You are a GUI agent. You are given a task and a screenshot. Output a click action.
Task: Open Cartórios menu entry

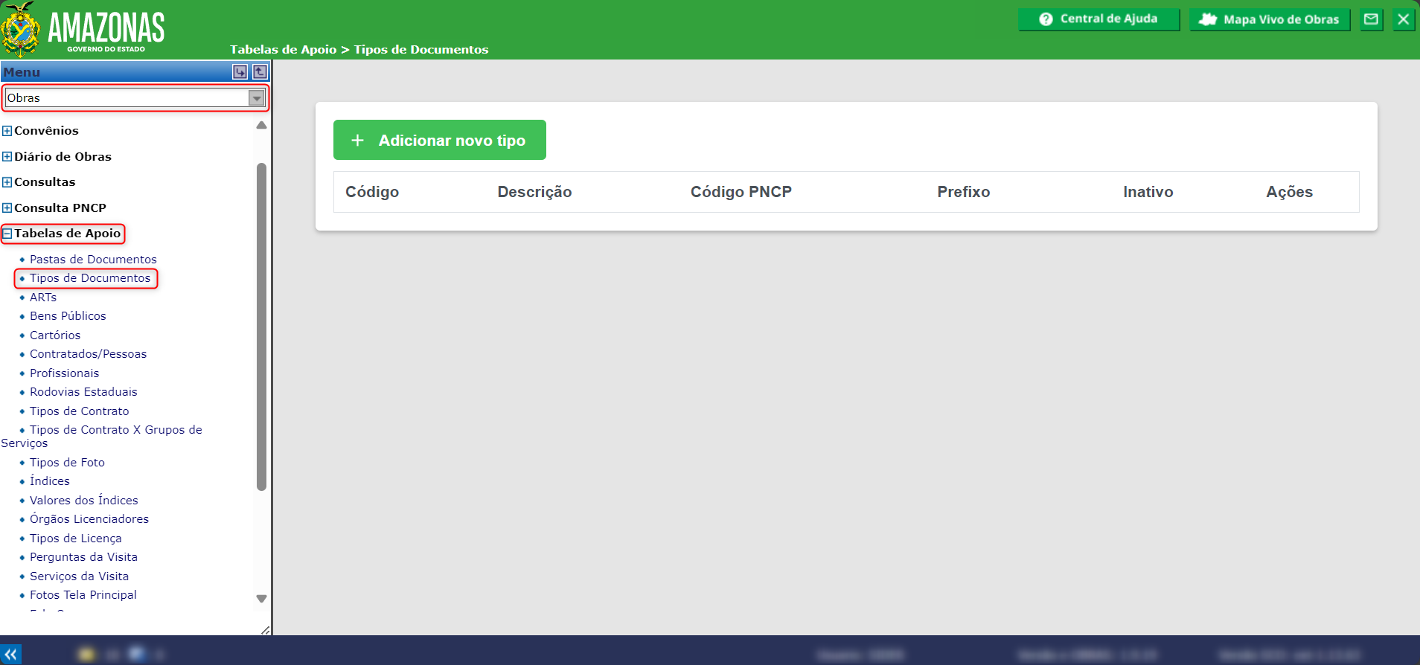coord(55,335)
